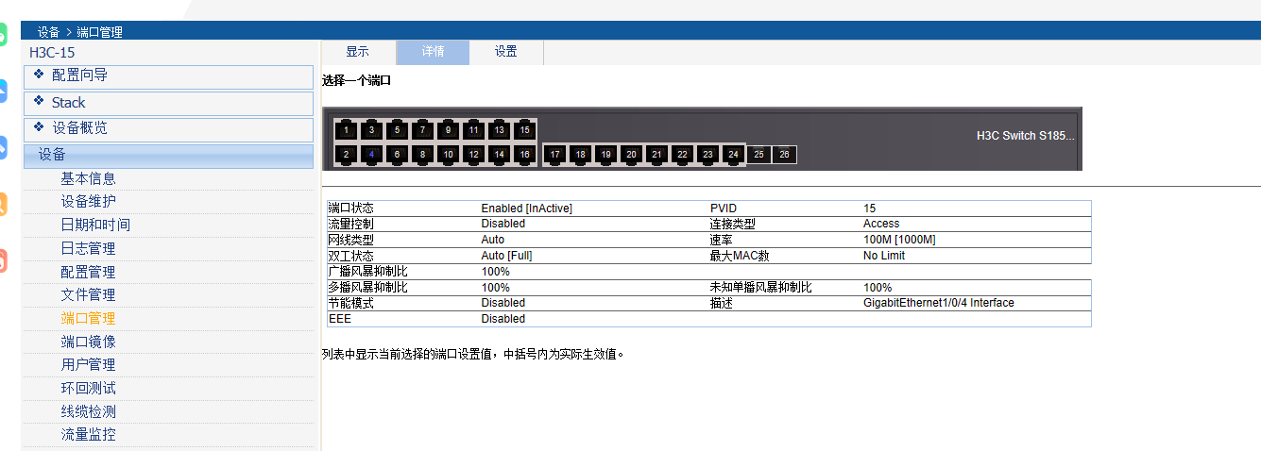Viewport: 1261px width, 451px height.
Task: Switch to the 设置 tab
Action: click(506, 52)
